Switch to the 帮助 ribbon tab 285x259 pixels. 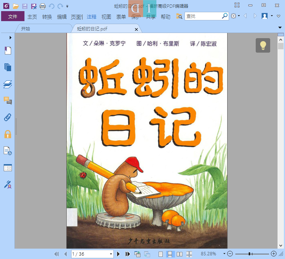point(165,17)
